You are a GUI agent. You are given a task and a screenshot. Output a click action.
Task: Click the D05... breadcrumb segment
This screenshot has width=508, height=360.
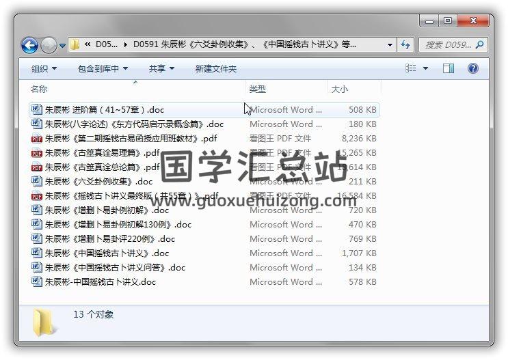pyautogui.click(x=107, y=44)
